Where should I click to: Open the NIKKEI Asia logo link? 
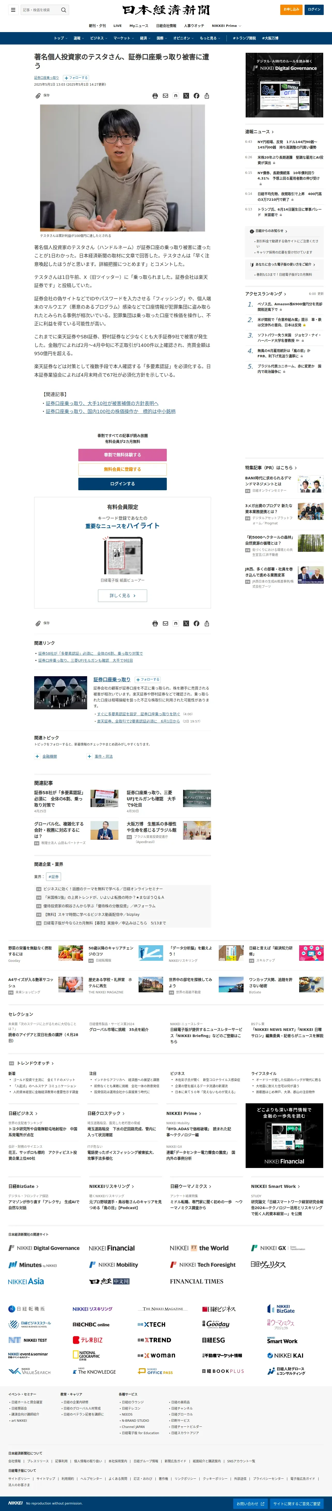coord(26,1282)
